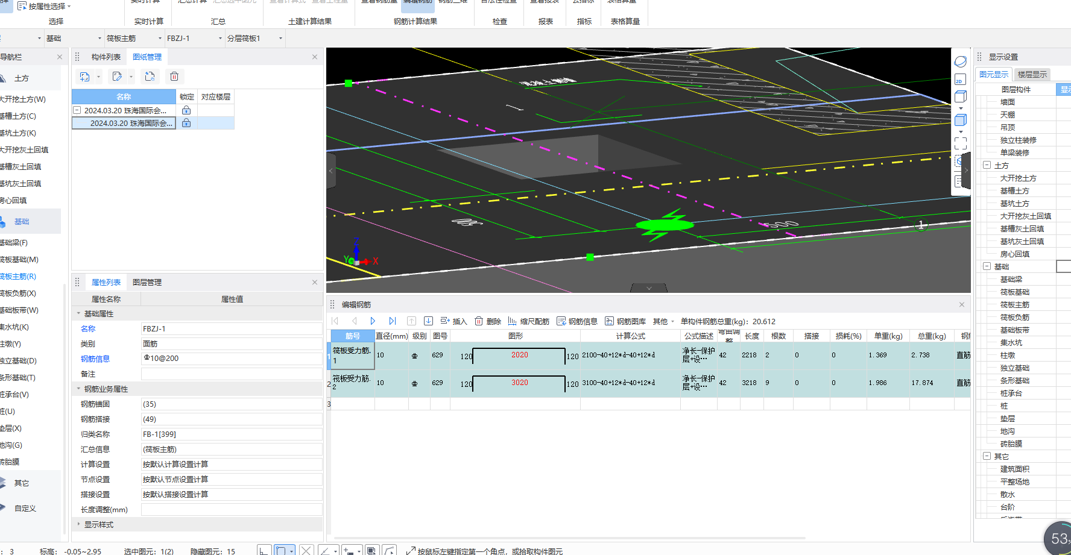Screen dimensions: 1071x555
Task: Toggle lock on selected child drawing row
Action: pos(186,123)
